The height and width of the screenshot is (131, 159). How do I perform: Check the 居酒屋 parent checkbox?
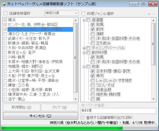88,20
